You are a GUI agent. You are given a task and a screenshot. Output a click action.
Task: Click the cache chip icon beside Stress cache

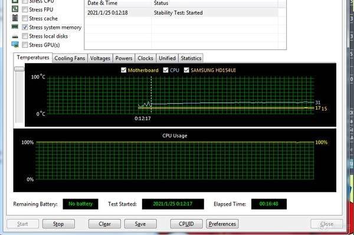pos(15,18)
